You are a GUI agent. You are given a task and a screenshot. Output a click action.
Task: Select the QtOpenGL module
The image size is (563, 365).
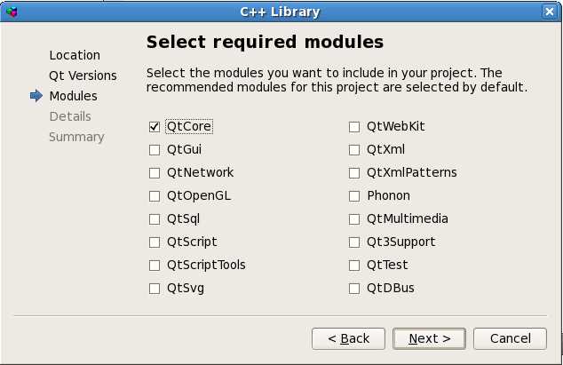[155, 196]
